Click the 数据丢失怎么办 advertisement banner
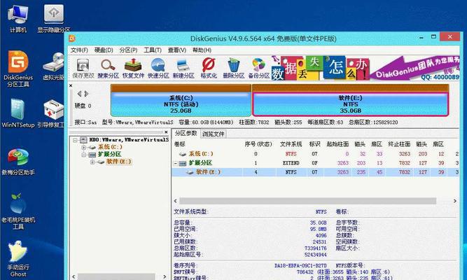This screenshot has width=467, height=280. [x=320, y=68]
